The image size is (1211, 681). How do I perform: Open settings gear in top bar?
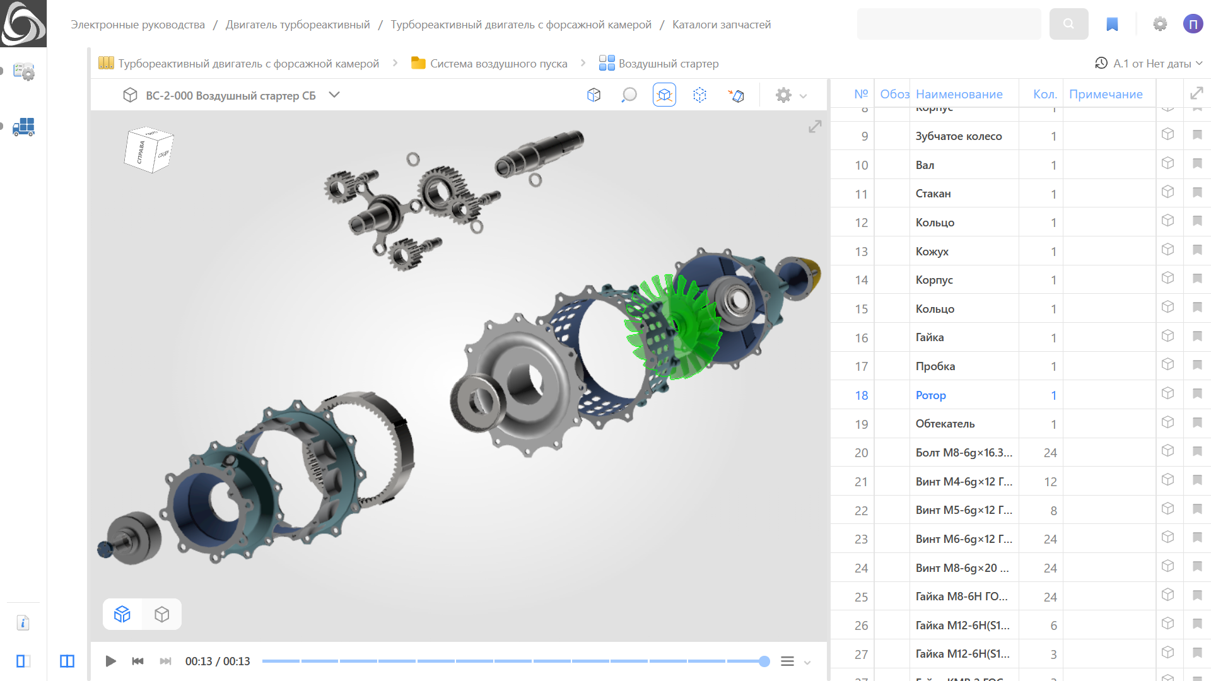(x=1160, y=24)
